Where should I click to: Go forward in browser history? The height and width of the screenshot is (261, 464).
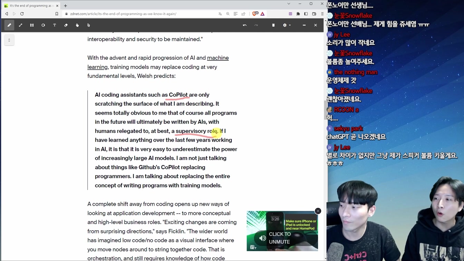[x=14, y=14]
